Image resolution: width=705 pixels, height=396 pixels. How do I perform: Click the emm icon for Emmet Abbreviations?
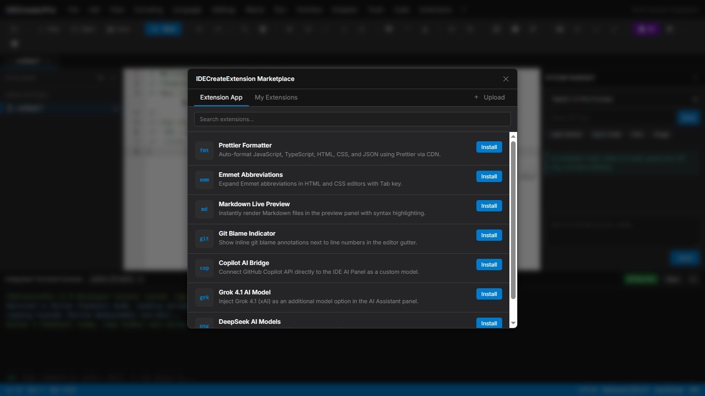point(204,180)
